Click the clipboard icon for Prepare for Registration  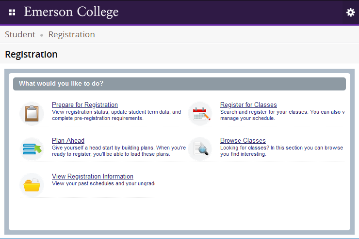(x=32, y=113)
